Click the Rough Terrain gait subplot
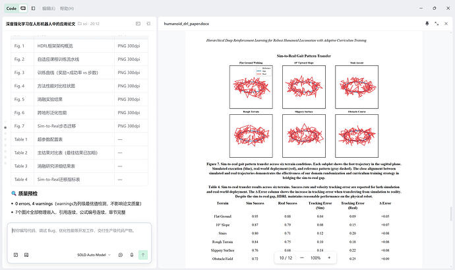455x270 pixels. [251, 136]
